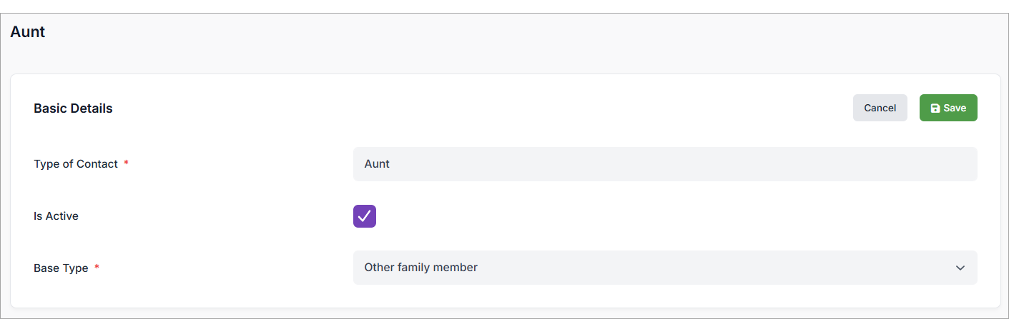1009x319 pixels.
Task: Click the 'Type of Contact' label
Action: coord(75,164)
